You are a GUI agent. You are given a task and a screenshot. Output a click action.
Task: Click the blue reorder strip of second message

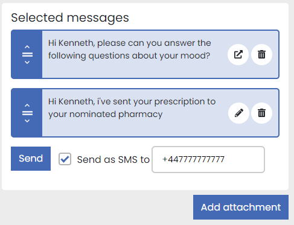[27, 113]
